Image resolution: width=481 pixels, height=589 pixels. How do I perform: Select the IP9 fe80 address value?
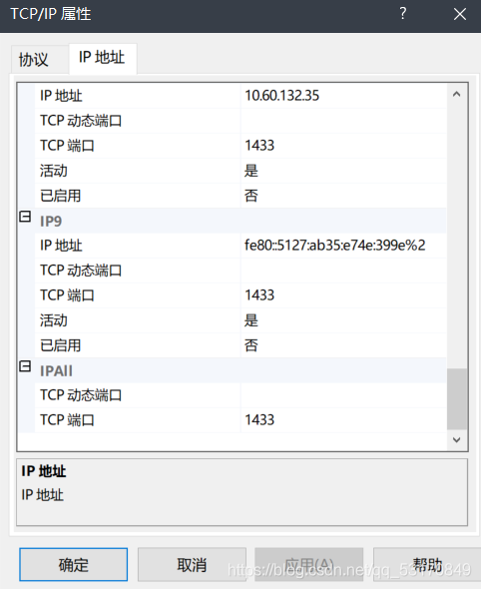343,246
